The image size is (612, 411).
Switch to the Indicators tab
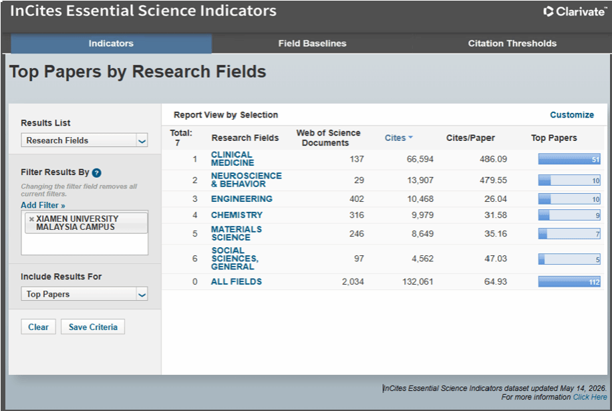tap(111, 43)
